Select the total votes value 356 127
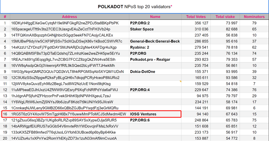Viewport: 269px width, 141px height. [201, 23]
